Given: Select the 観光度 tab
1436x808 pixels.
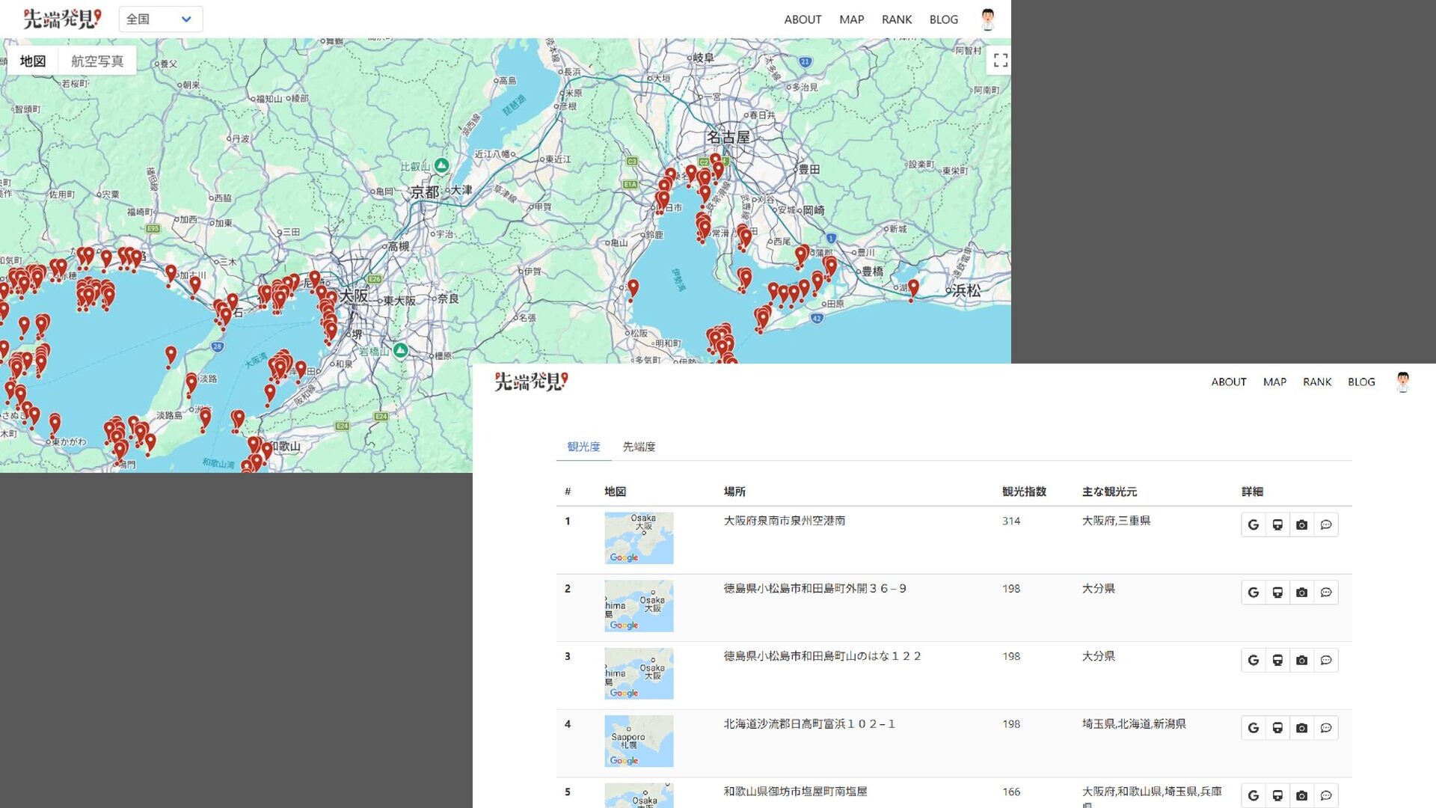Looking at the screenshot, I should (x=583, y=447).
